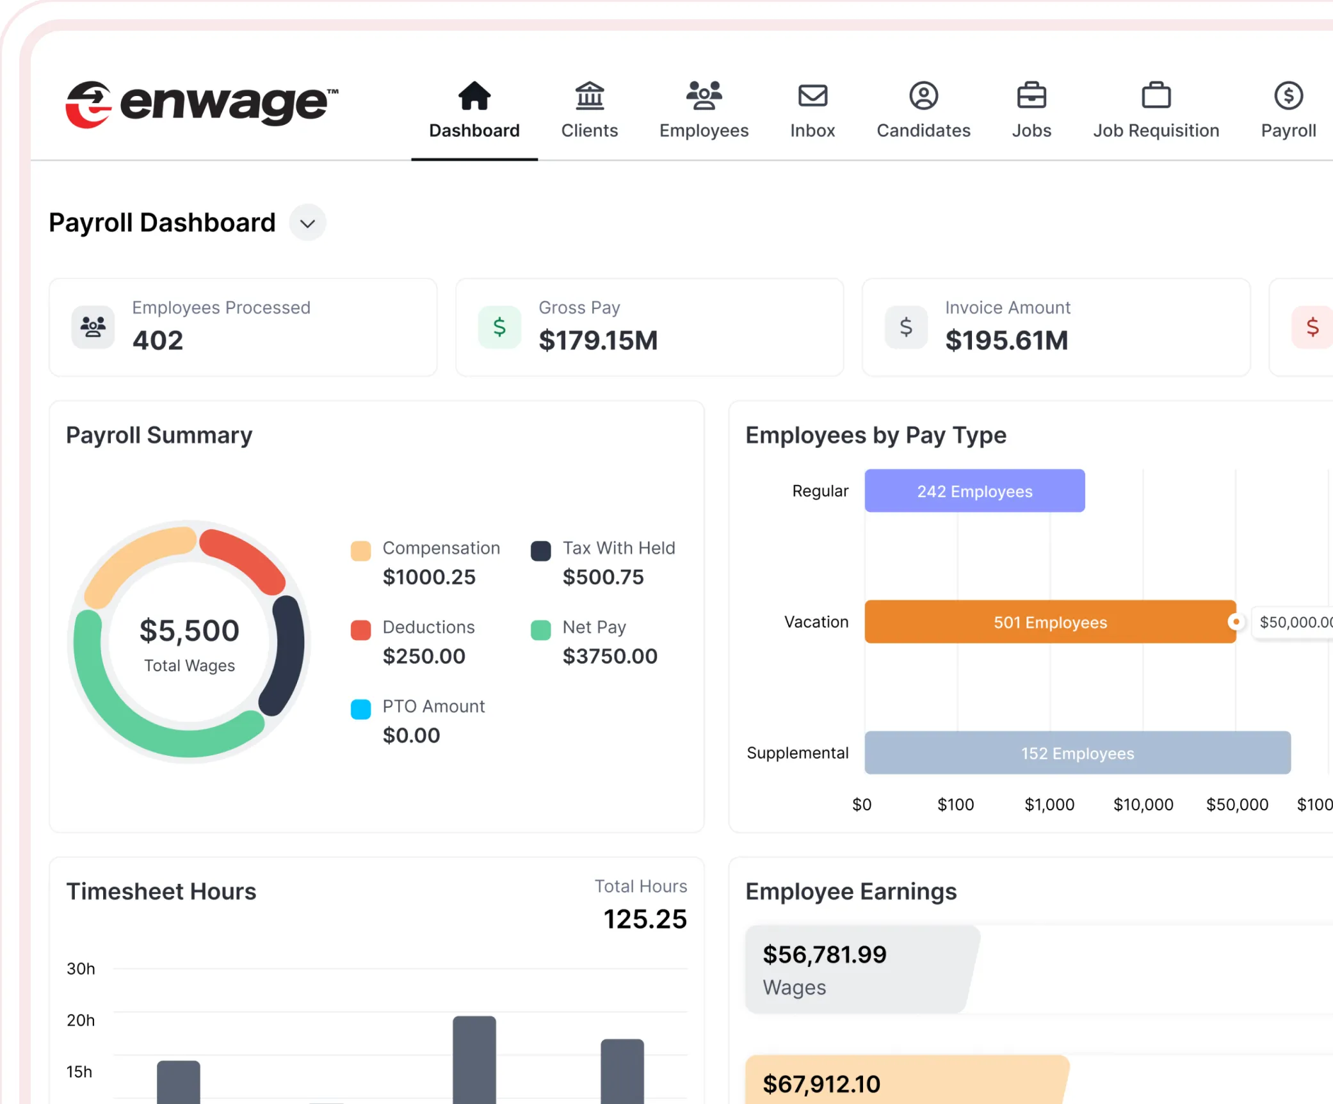The width and height of the screenshot is (1333, 1104).
Task: Click the green Gross Pay dollar icon
Action: pos(499,327)
